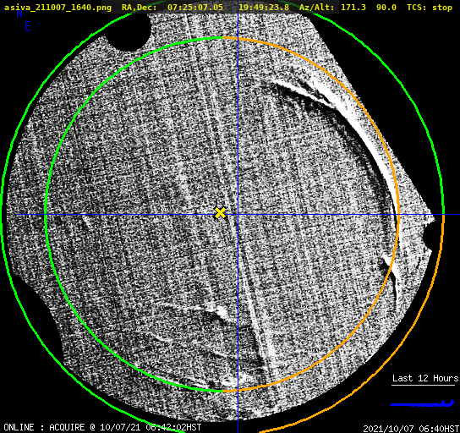
Task: Click the blue crosshair center intersection
Action: coord(238,215)
